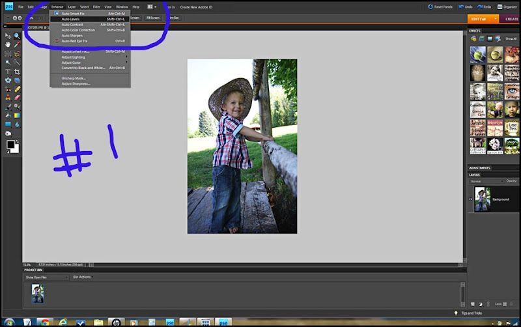Pick the Eyedropper tool
Screen dimensions: 521x327
17,44
